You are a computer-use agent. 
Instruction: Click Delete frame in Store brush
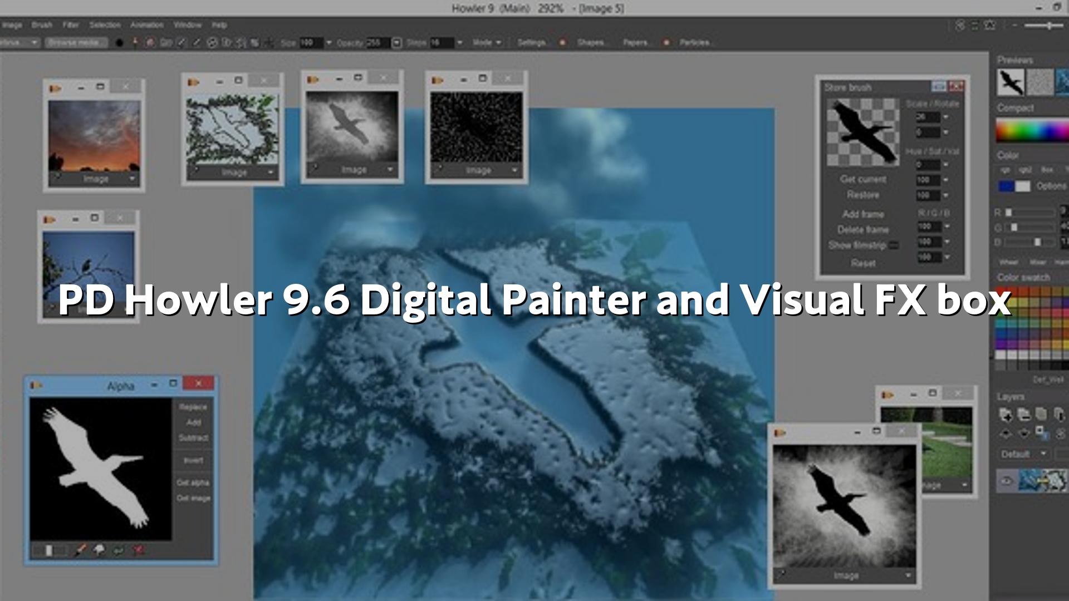coord(863,230)
